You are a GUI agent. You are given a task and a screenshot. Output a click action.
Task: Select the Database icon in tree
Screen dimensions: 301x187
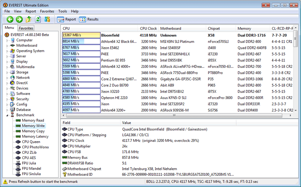(12, 110)
